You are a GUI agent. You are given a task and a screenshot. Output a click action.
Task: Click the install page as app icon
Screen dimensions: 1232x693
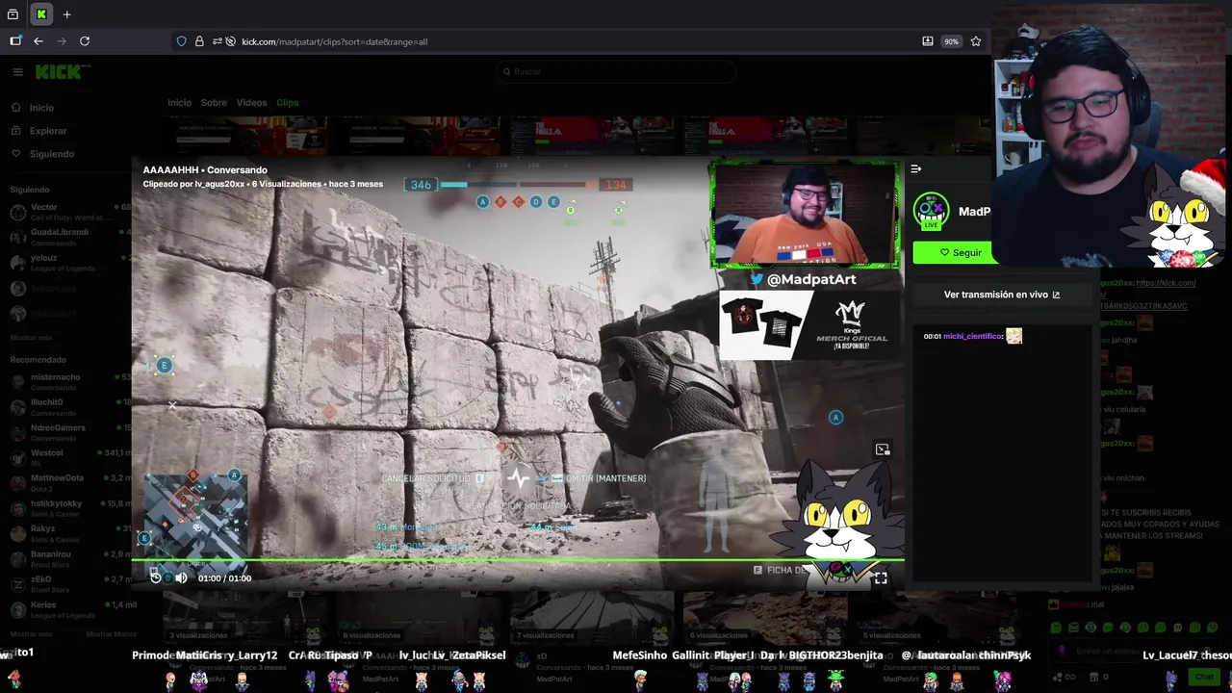[x=927, y=41]
